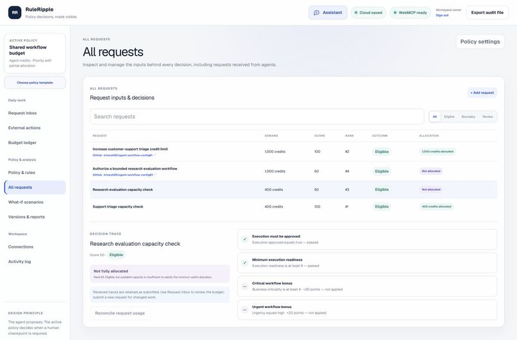
Task: Click the Allocation column header
Action: 428,136
